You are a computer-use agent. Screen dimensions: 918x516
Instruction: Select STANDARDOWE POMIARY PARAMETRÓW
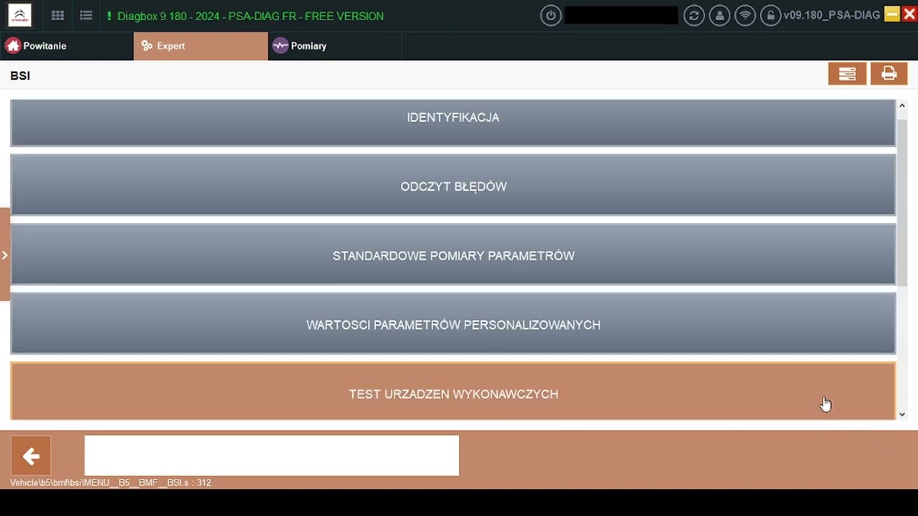453,254
